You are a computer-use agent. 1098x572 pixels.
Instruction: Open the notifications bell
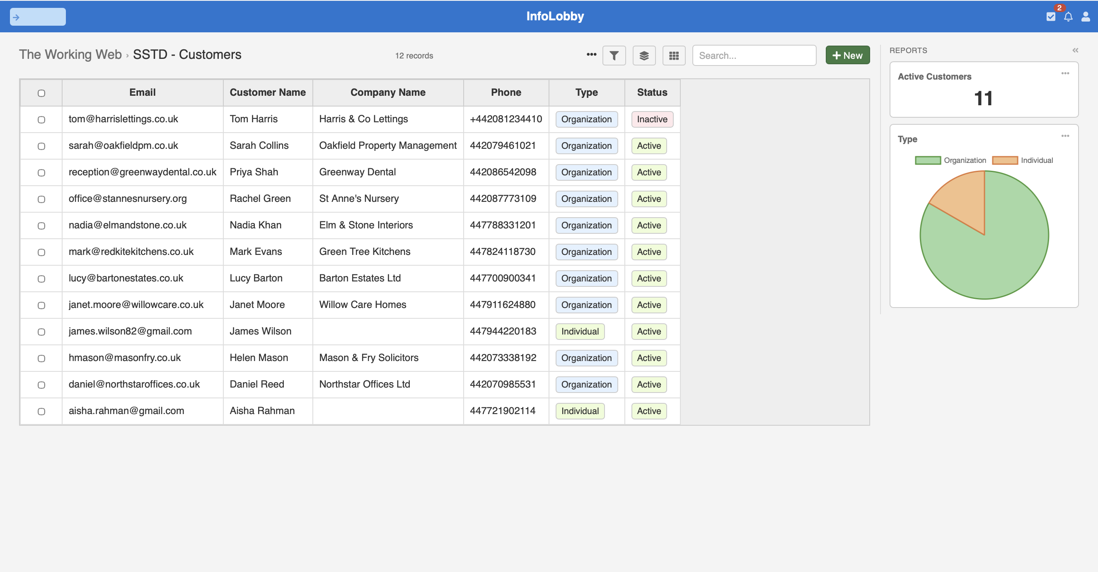(x=1068, y=17)
